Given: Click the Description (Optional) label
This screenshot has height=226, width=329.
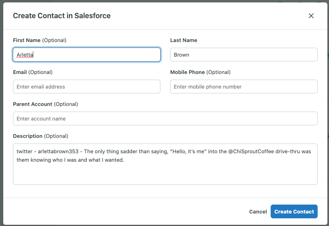Looking at the screenshot, I should tap(41, 136).
